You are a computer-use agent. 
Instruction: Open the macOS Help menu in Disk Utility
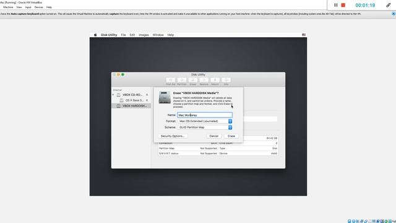[x=171, y=35]
